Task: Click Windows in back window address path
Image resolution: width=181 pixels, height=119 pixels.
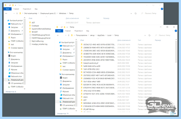Action: click(63, 13)
